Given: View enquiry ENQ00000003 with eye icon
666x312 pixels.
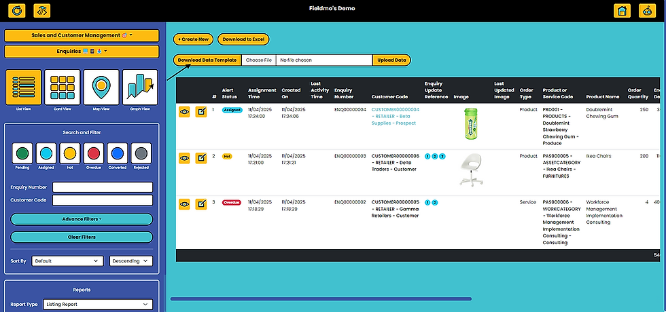Looking at the screenshot, I should pos(184,158).
